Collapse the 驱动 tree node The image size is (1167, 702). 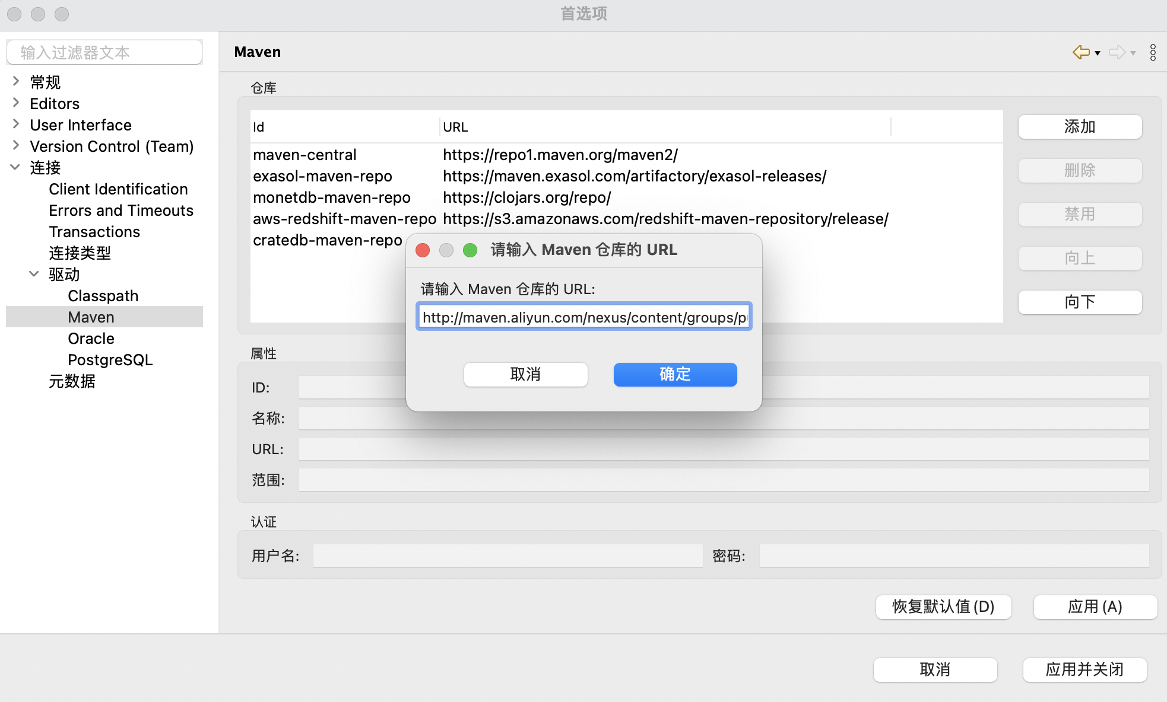pyautogui.click(x=34, y=274)
